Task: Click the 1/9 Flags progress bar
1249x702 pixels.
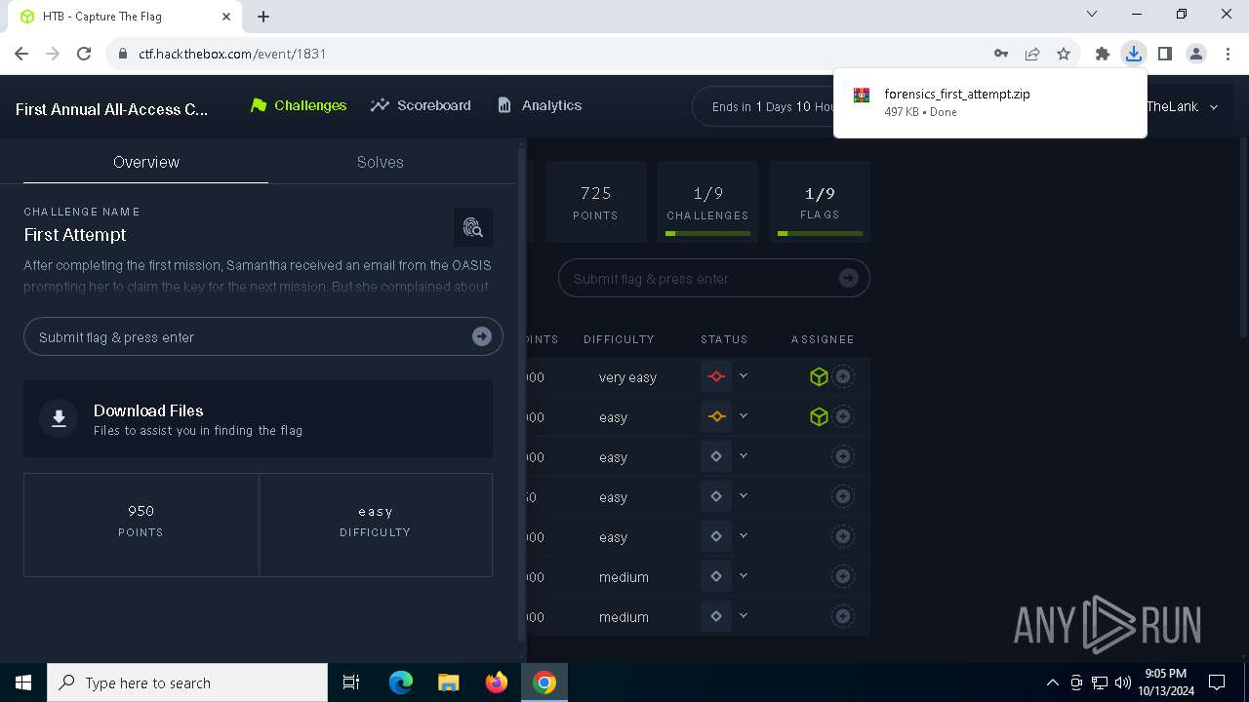Action: (820, 234)
